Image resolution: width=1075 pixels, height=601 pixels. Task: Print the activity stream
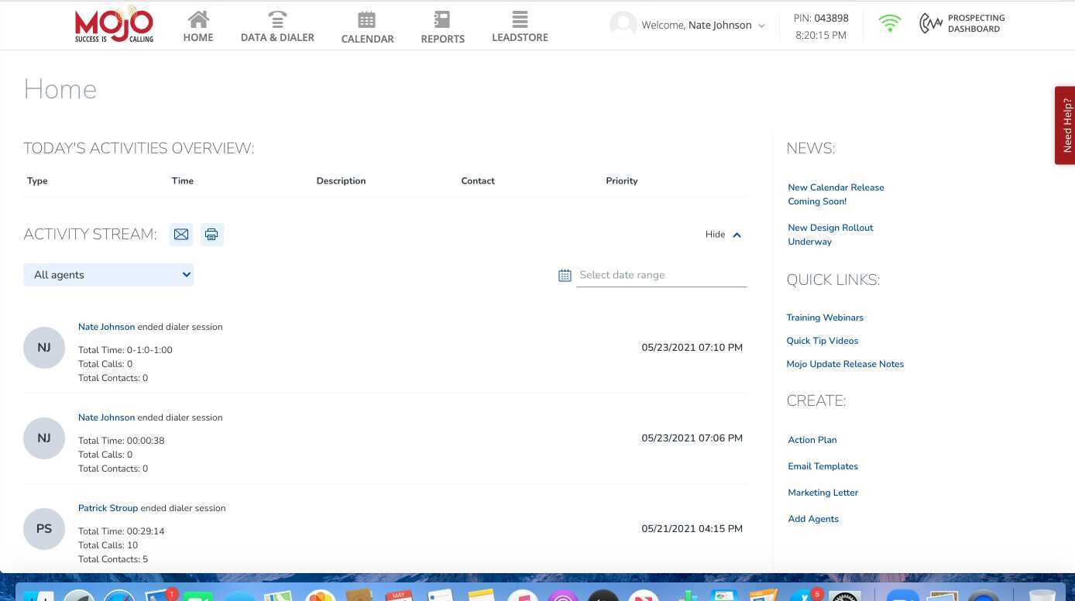(211, 235)
